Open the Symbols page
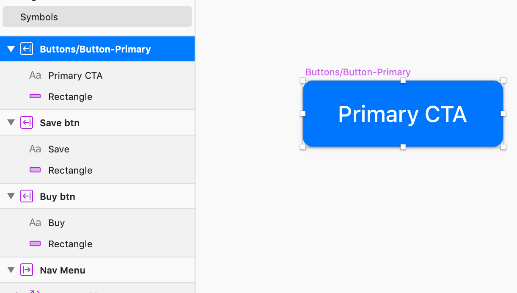This screenshot has width=517, height=293. 39,17
